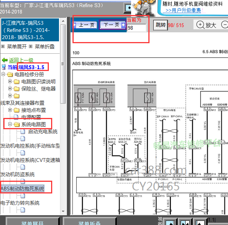The width and height of the screenshot is (228, 225).
Task: Click the page number 100 in the document header
Action: pyautogui.click(x=76, y=53)
